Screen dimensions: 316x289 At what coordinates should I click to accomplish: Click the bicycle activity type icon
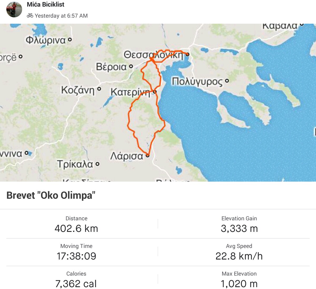point(30,16)
